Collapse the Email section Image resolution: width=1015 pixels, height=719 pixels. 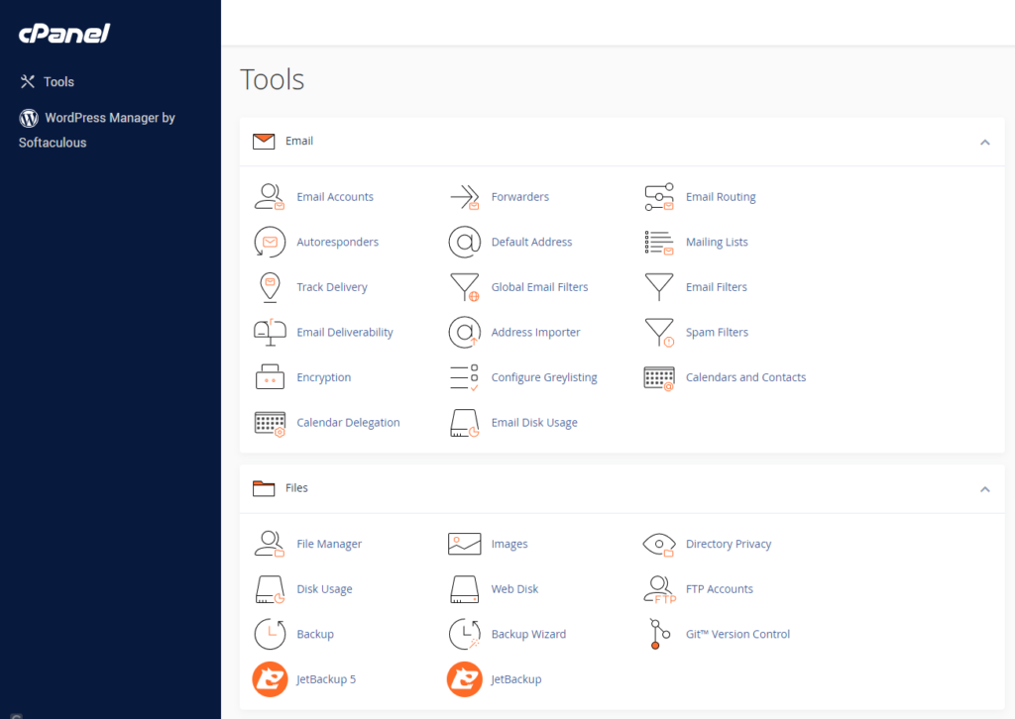click(984, 142)
